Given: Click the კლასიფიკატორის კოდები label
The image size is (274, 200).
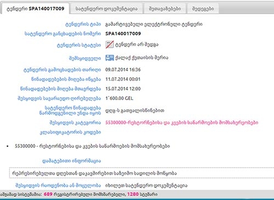Looking at the screenshot, I should pos(70,132).
